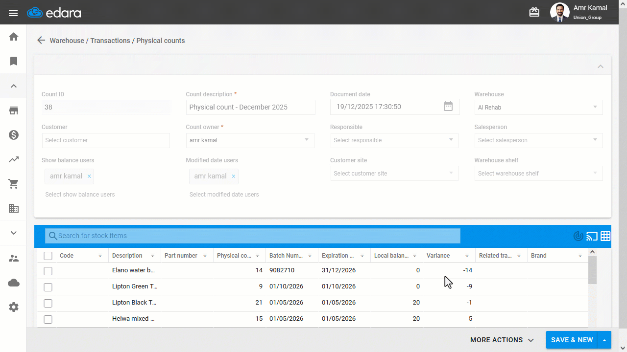This screenshot has width=627, height=352.
Task: Click the SAVE & NEW button
Action: (572, 340)
